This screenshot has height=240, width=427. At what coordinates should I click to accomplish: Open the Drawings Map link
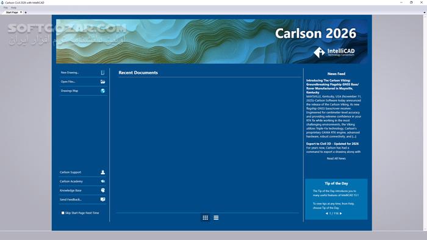[70, 91]
